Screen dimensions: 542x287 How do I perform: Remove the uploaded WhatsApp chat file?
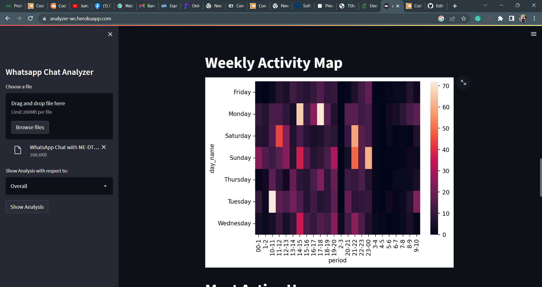click(104, 147)
